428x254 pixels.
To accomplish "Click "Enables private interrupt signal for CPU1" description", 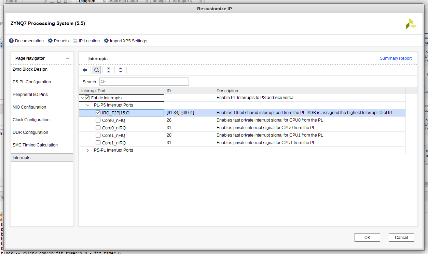I will 266,143.
